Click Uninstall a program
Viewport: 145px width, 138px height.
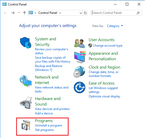tap(49, 125)
